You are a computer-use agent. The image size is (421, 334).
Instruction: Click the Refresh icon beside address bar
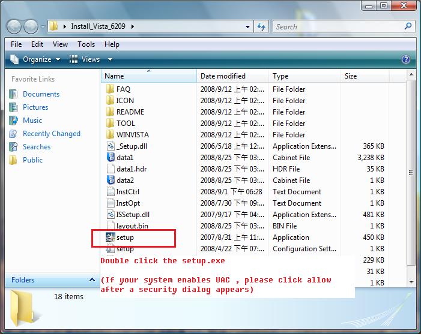coord(261,26)
